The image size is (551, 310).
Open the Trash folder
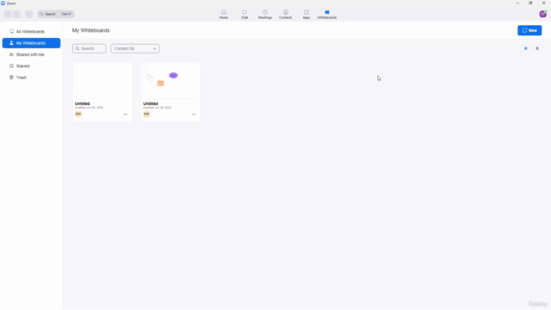(x=31, y=77)
